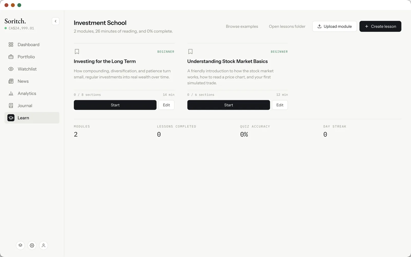Image resolution: width=411 pixels, height=257 pixels.
Task: Click the module summary subtitle under Investment School
Action: (123, 31)
